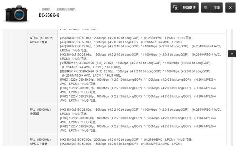The height and width of the screenshot is (149, 240).
Task: Open the 照相机 breadcrumb link
Action: (46, 9)
